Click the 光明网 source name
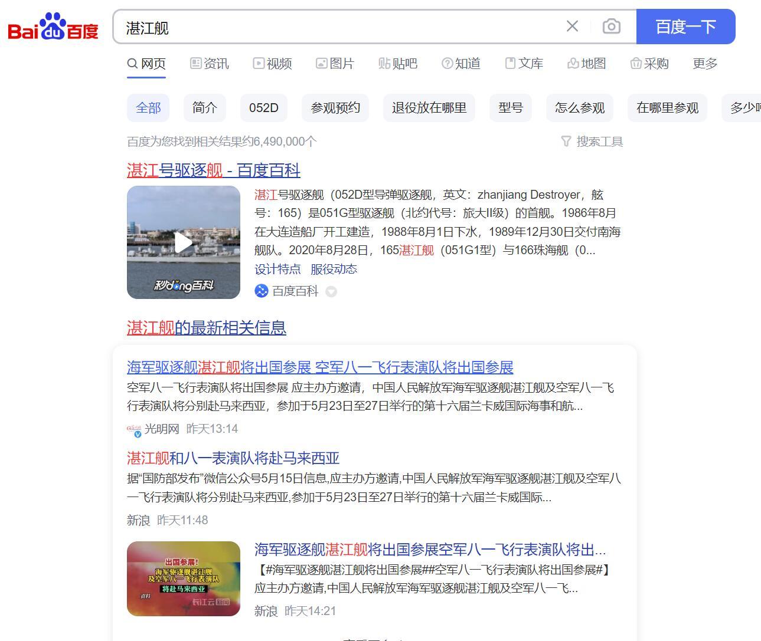 click(162, 429)
